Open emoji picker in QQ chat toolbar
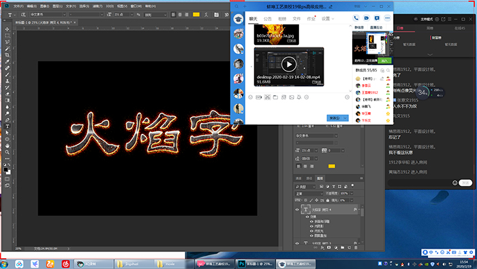Screen dimensions: 477x269 click(x=250, y=97)
